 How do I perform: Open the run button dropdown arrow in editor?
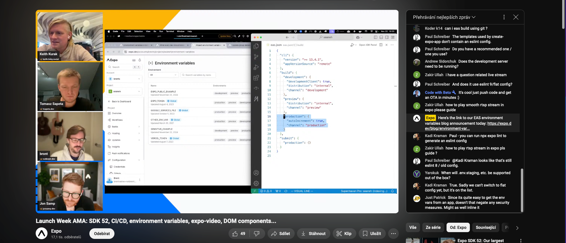coord(356,45)
